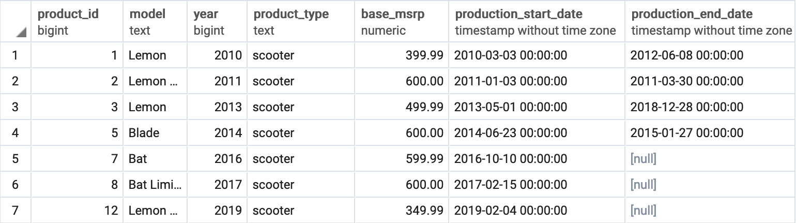Select row number 1 header
Image resolution: width=796 pixels, height=223 pixels.
point(16,55)
